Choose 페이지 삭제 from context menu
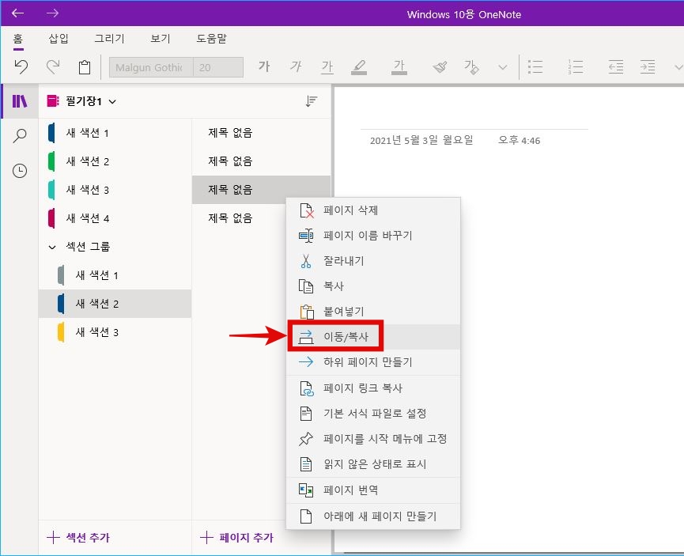The height and width of the screenshot is (556, 684). click(373, 210)
